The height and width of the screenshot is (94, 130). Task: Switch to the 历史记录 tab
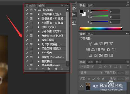pos(31,6)
